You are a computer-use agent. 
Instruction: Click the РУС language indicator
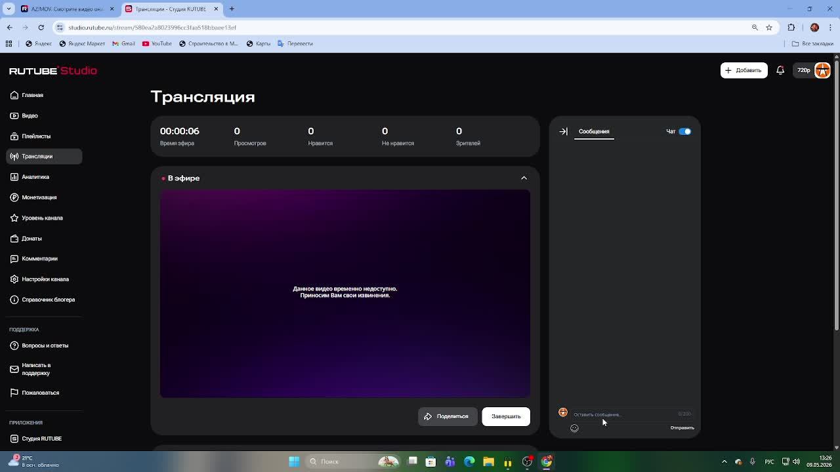[x=769, y=462]
